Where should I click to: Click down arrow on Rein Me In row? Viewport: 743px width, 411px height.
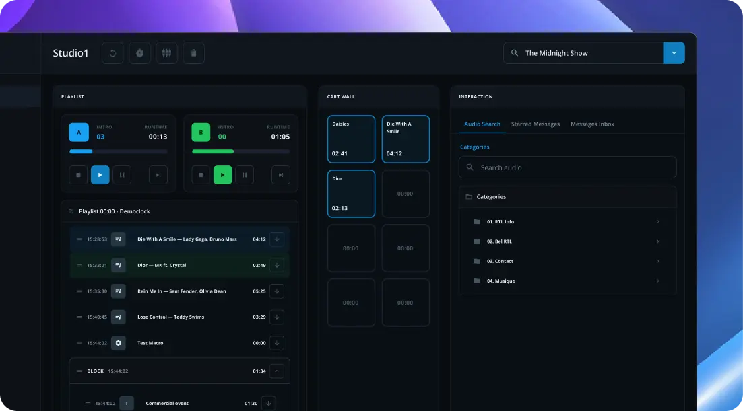pyautogui.click(x=277, y=291)
